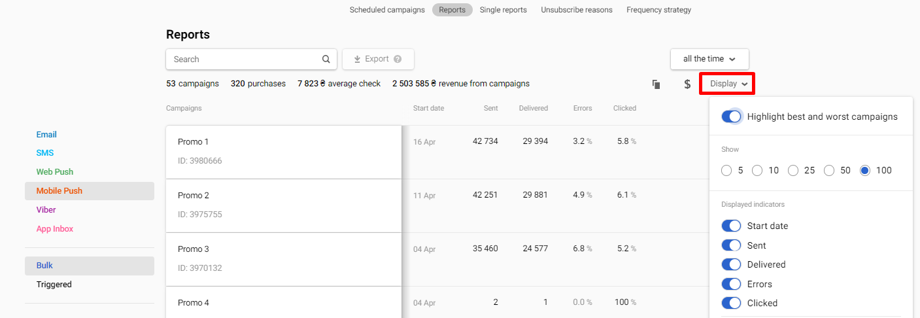The height and width of the screenshot is (318, 920).
Task: Open the Scheduled campaigns tab
Action: pos(387,10)
